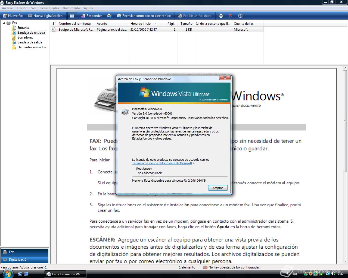The height and width of the screenshot is (278, 348).
Task: Open the Ayuda menu
Action: (88, 8)
